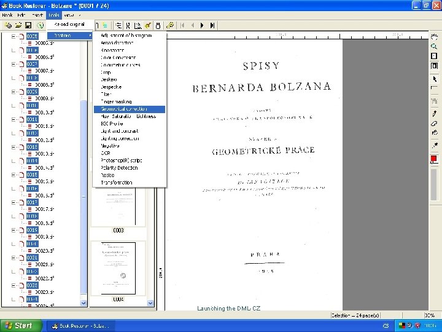
Task: Select the pen drawing tool
Action: pyautogui.click(x=434, y=114)
